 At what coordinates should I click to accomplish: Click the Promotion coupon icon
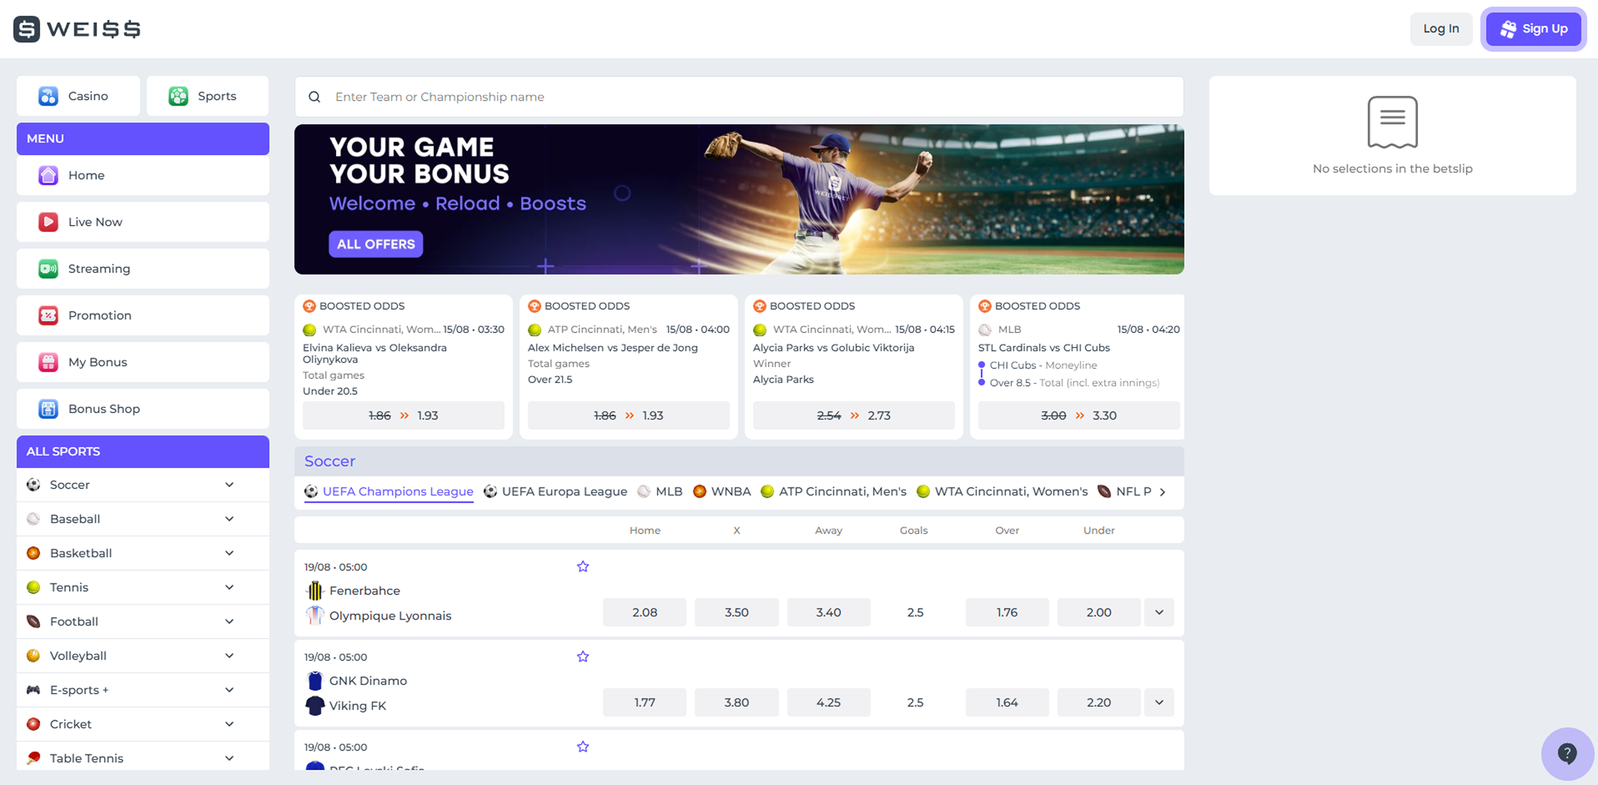tap(48, 315)
